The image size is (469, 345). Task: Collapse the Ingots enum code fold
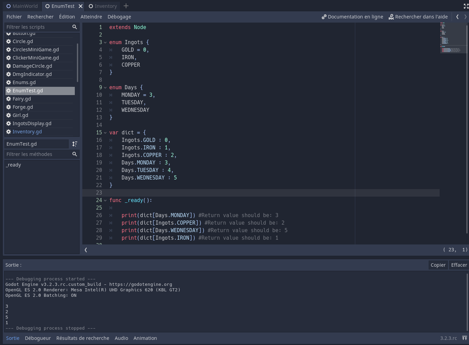tap(105, 42)
